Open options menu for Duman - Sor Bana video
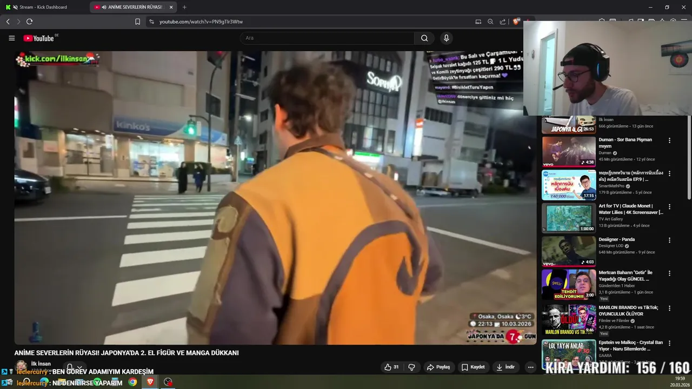Screen dimensions: 692x389 (x=669, y=140)
